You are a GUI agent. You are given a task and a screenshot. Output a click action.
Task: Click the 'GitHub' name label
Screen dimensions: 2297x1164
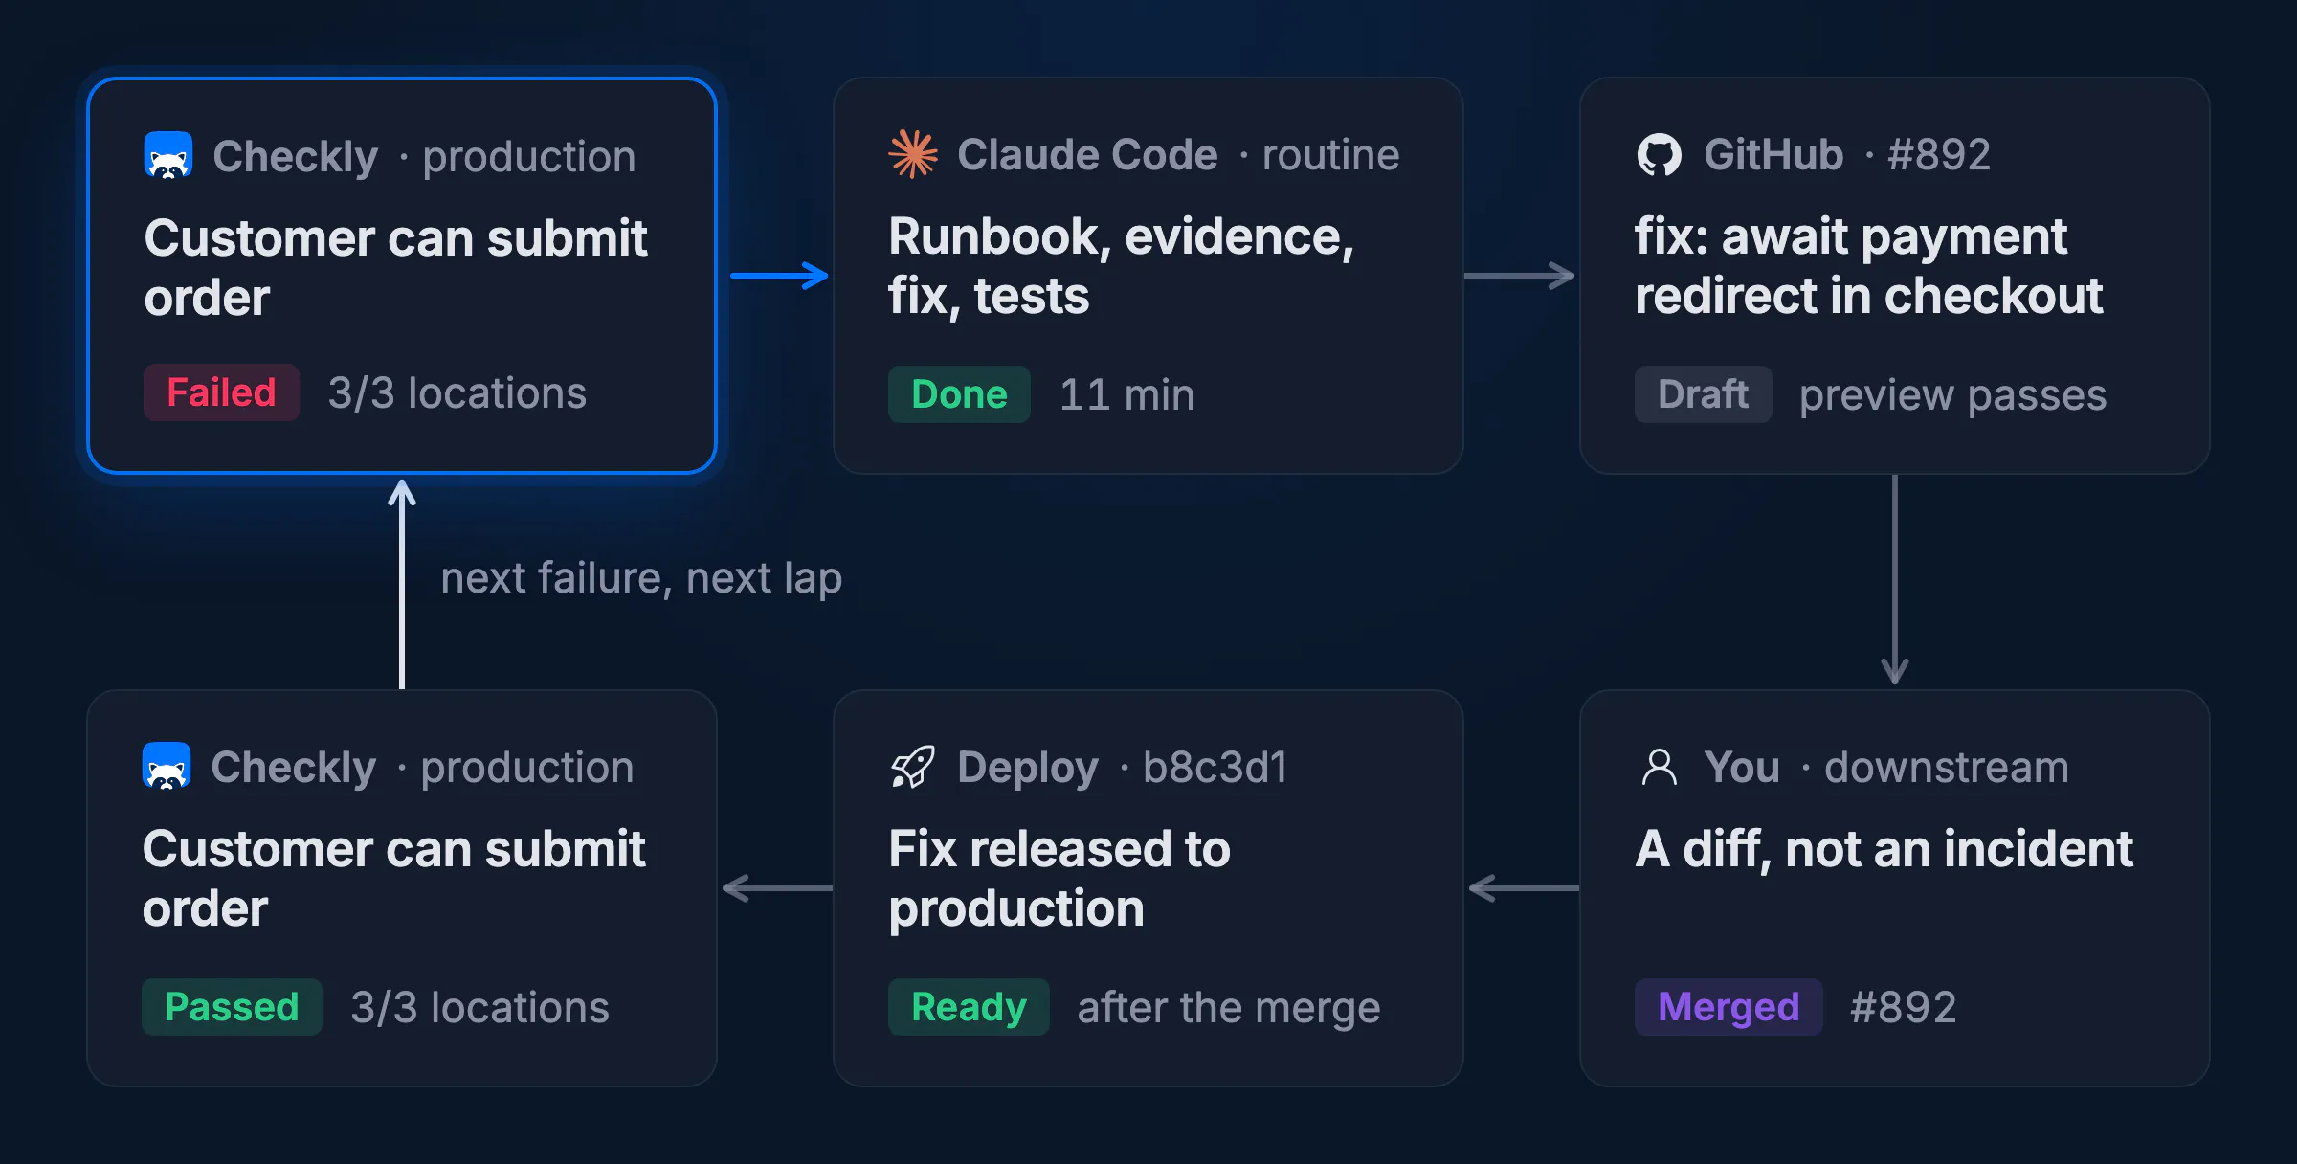tap(1773, 154)
